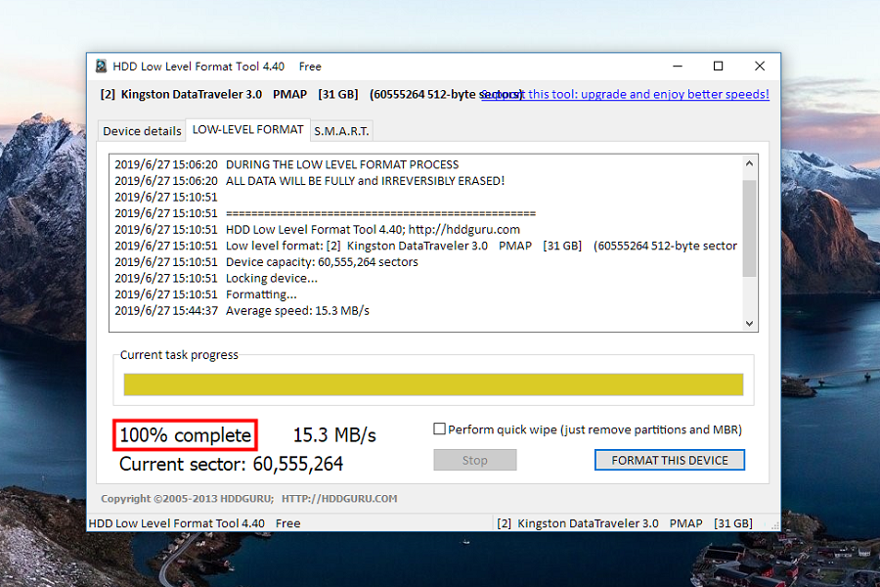Click the yellow current task progress bar

[433, 384]
